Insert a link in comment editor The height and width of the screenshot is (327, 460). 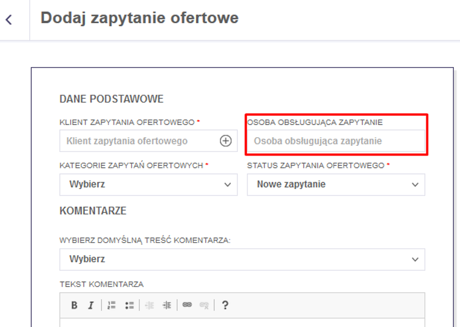pos(187,306)
